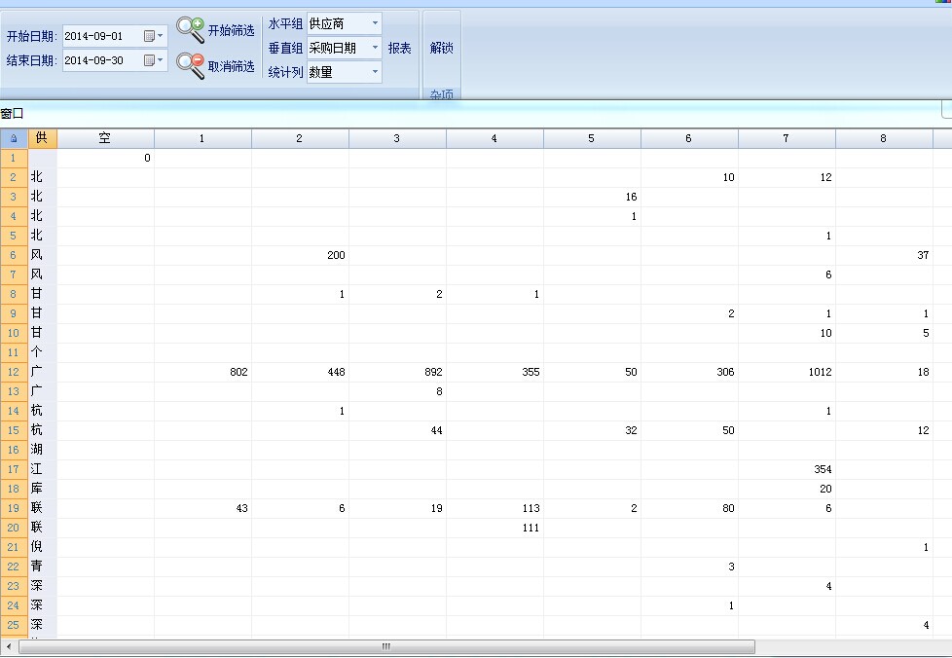The image size is (952, 658).
Task: Click the cell with value 20 in row 18
Action: point(787,490)
